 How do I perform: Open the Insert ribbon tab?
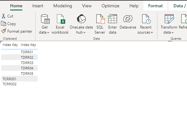tap(38, 6)
